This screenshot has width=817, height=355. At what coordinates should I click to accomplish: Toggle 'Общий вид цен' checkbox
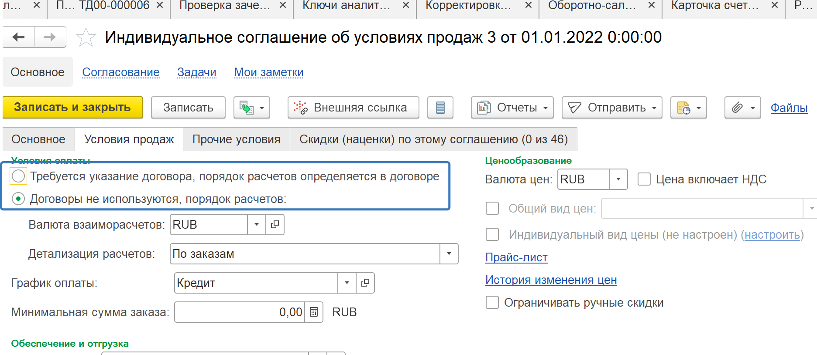tap(492, 208)
